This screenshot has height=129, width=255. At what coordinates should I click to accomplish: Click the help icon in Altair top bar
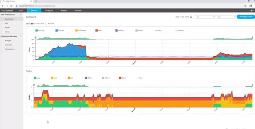pos(252,11)
